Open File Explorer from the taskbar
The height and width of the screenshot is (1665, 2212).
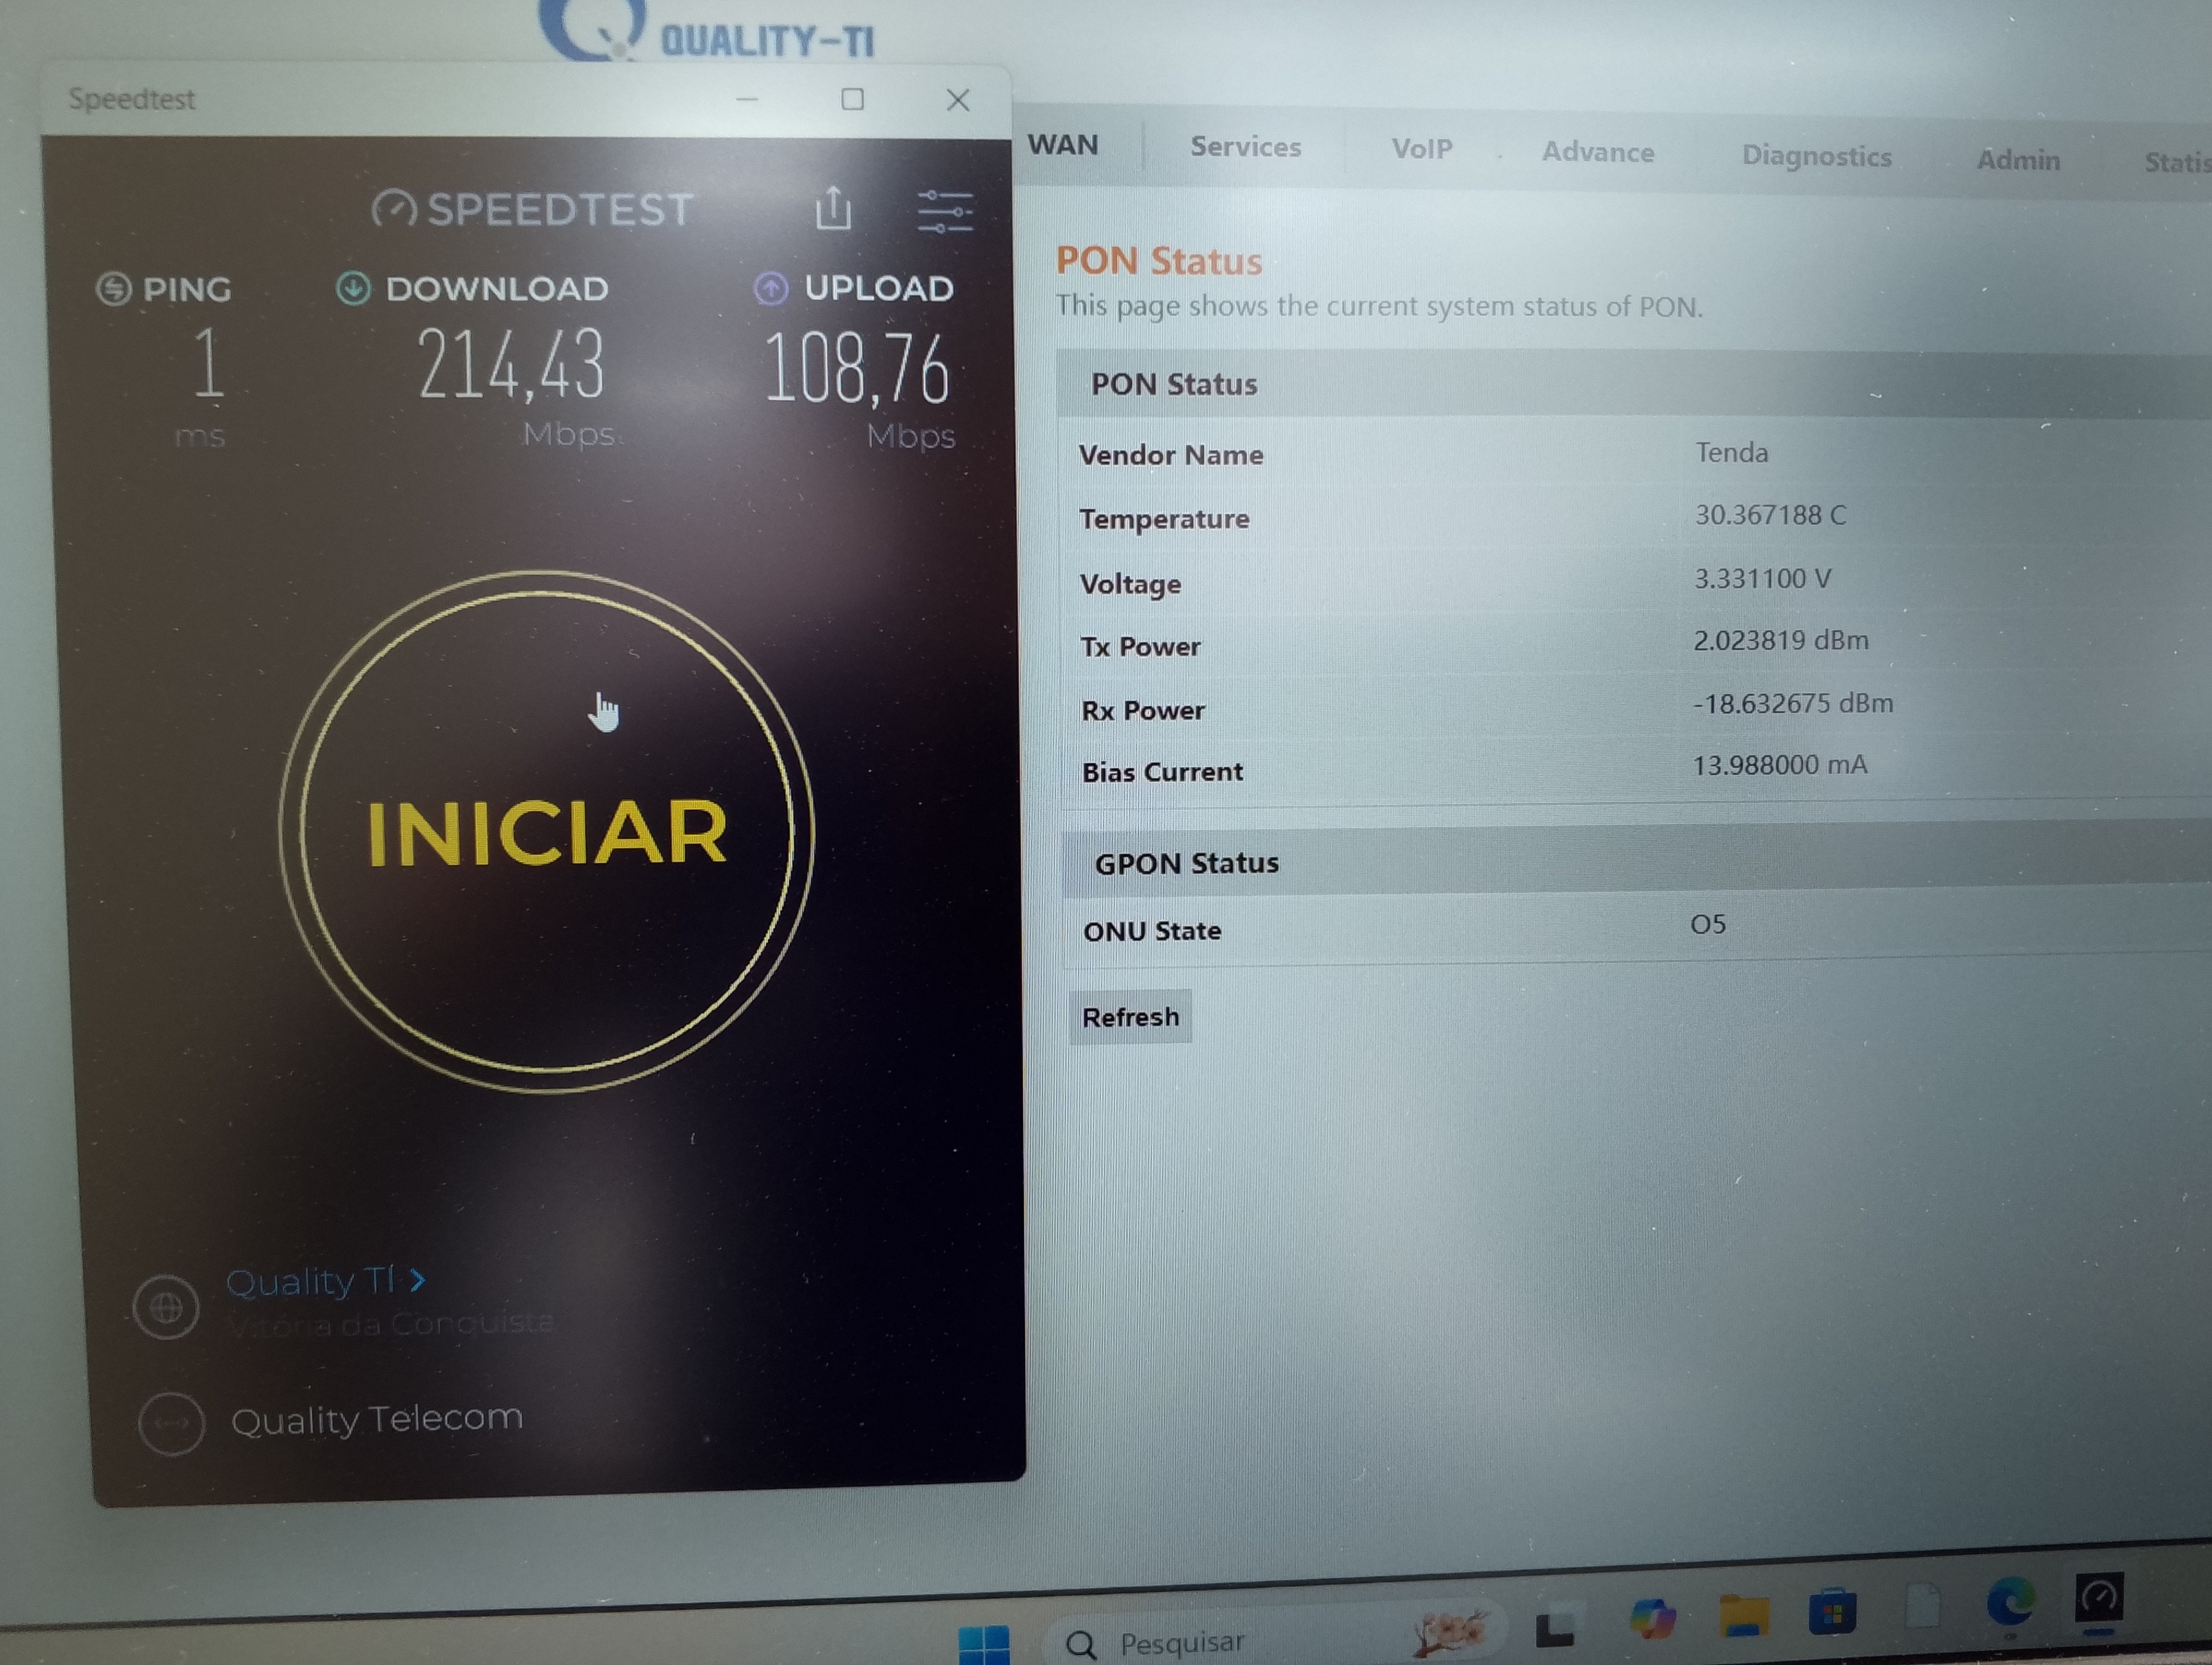point(1743,1613)
